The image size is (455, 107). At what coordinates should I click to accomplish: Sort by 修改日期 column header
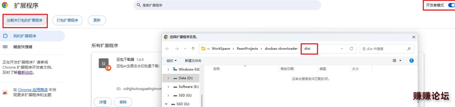click(287, 69)
